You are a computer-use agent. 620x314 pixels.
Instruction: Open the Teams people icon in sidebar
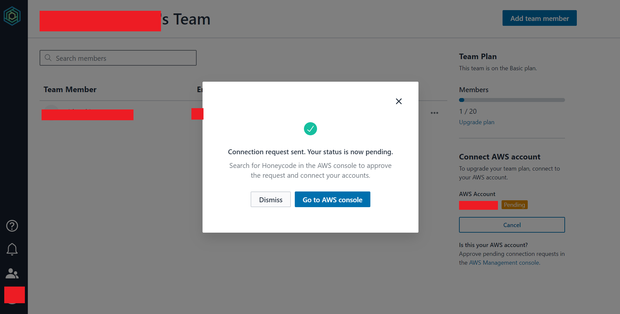point(12,273)
